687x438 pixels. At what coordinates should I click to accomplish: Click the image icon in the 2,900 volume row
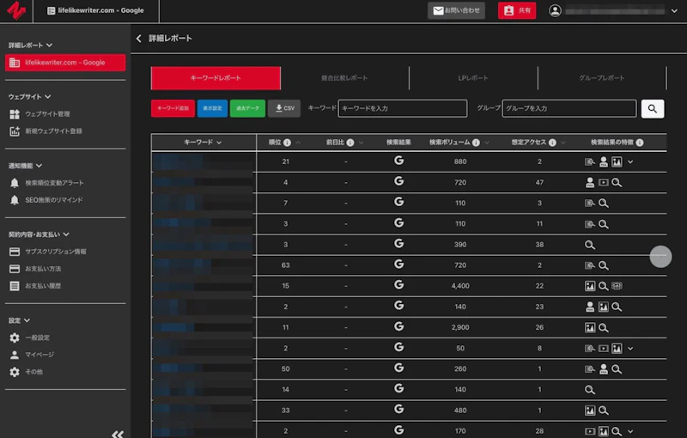pyautogui.click(x=590, y=327)
